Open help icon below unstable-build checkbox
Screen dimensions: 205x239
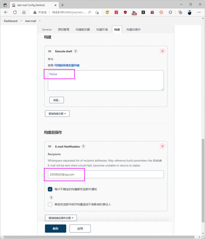click(x=51, y=197)
